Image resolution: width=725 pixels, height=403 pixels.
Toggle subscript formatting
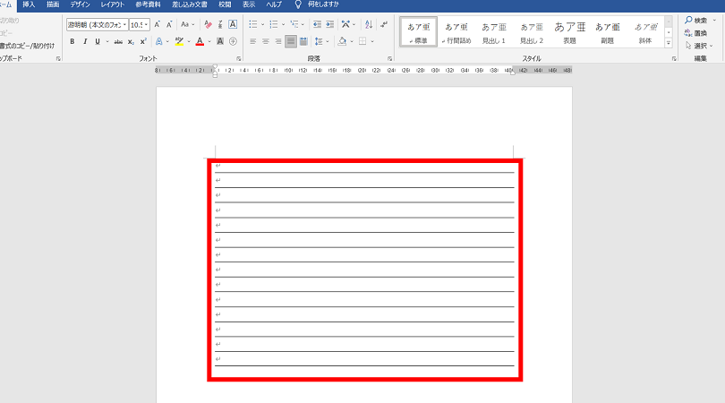[x=131, y=41]
